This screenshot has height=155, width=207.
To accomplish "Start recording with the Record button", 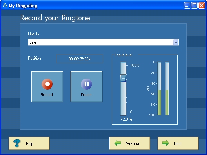I will click(x=47, y=86).
